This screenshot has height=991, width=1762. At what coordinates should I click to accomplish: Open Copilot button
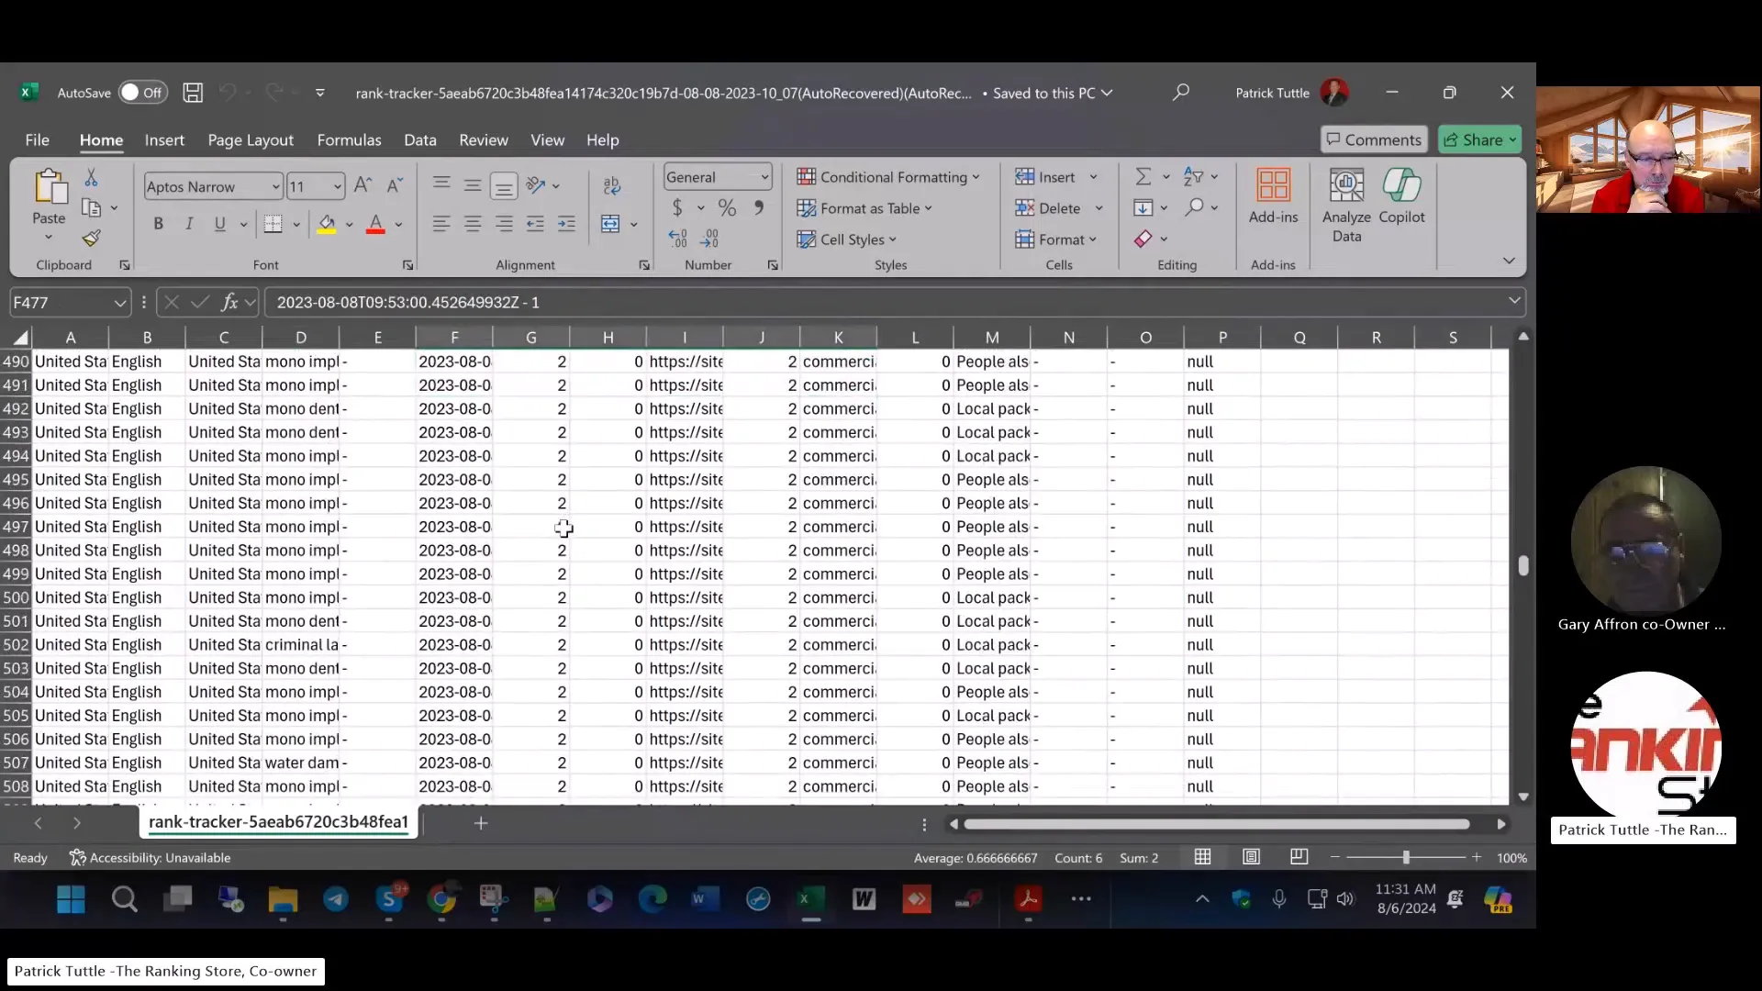coord(1401,196)
